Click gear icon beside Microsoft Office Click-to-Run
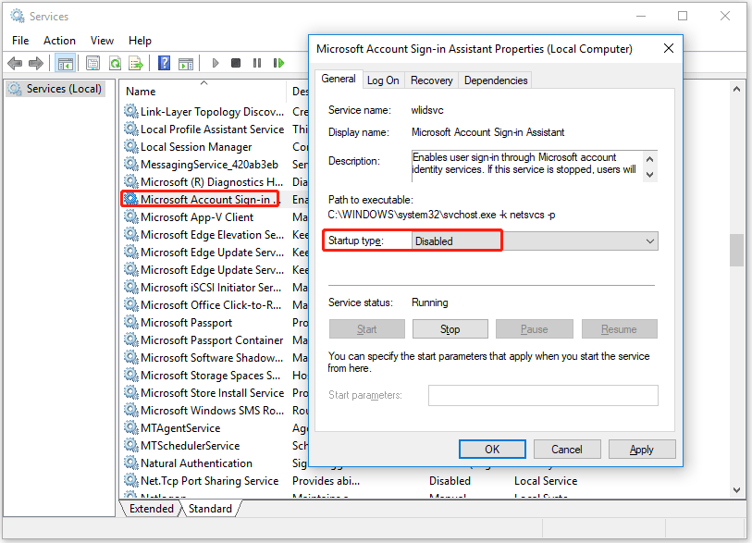The image size is (752, 543). (131, 304)
